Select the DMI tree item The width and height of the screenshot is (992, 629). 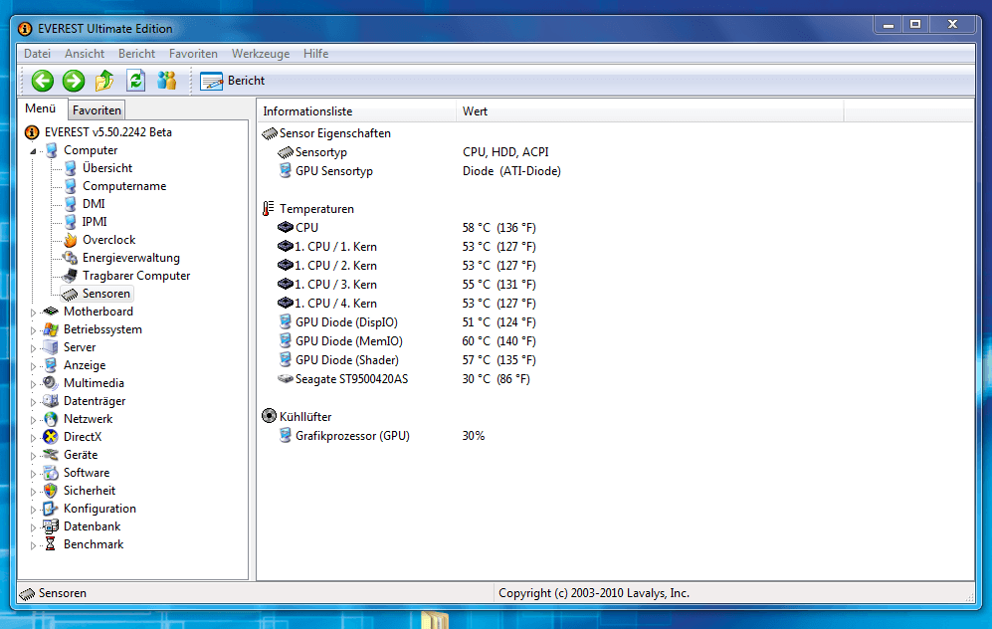coord(94,204)
